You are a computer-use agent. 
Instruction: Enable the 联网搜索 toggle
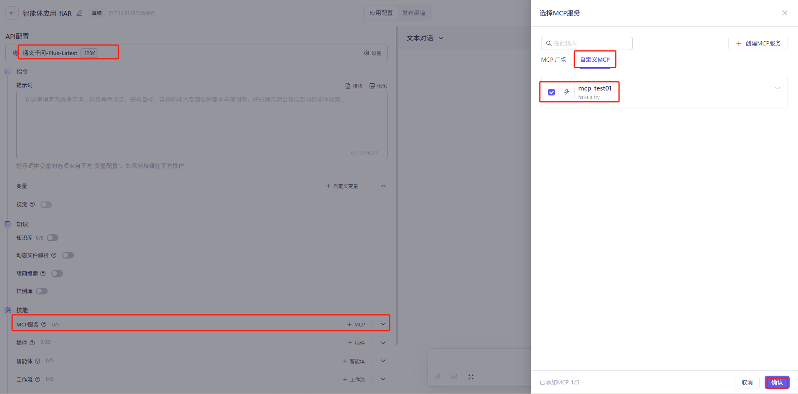pyautogui.click(x=57, y=274)
